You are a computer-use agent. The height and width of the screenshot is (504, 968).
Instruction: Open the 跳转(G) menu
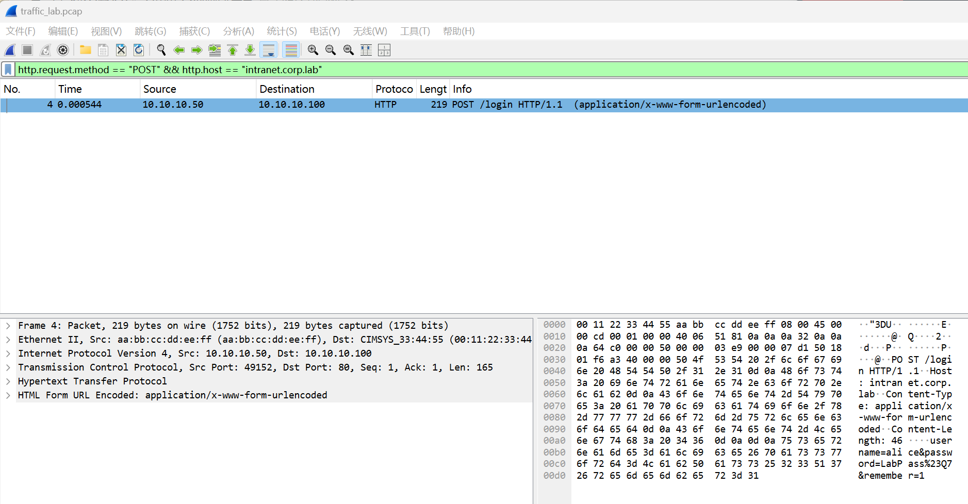pos(151,31)
